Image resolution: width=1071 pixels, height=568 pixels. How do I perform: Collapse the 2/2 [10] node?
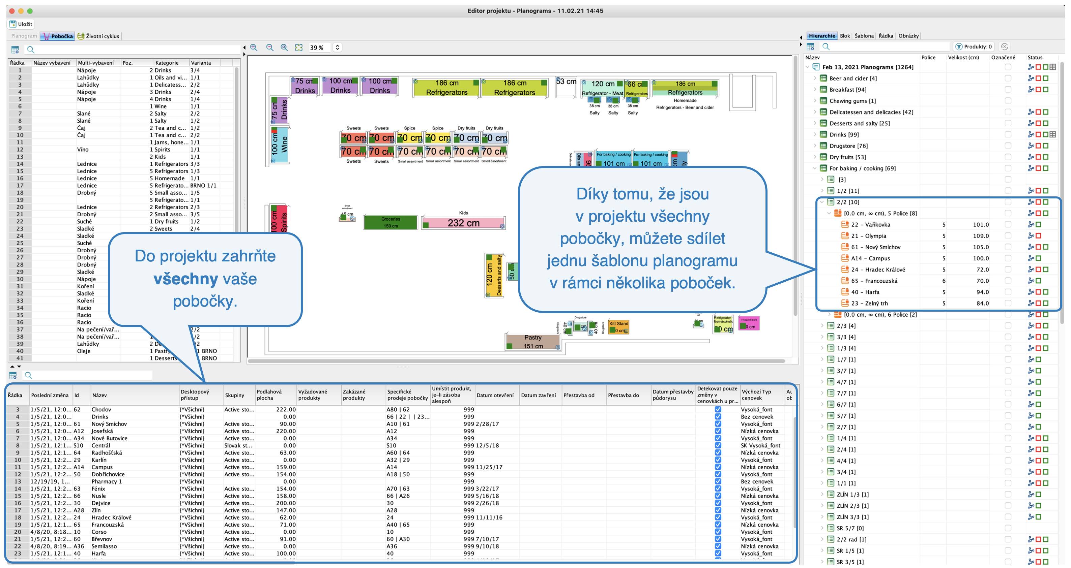tap(822, 202)
